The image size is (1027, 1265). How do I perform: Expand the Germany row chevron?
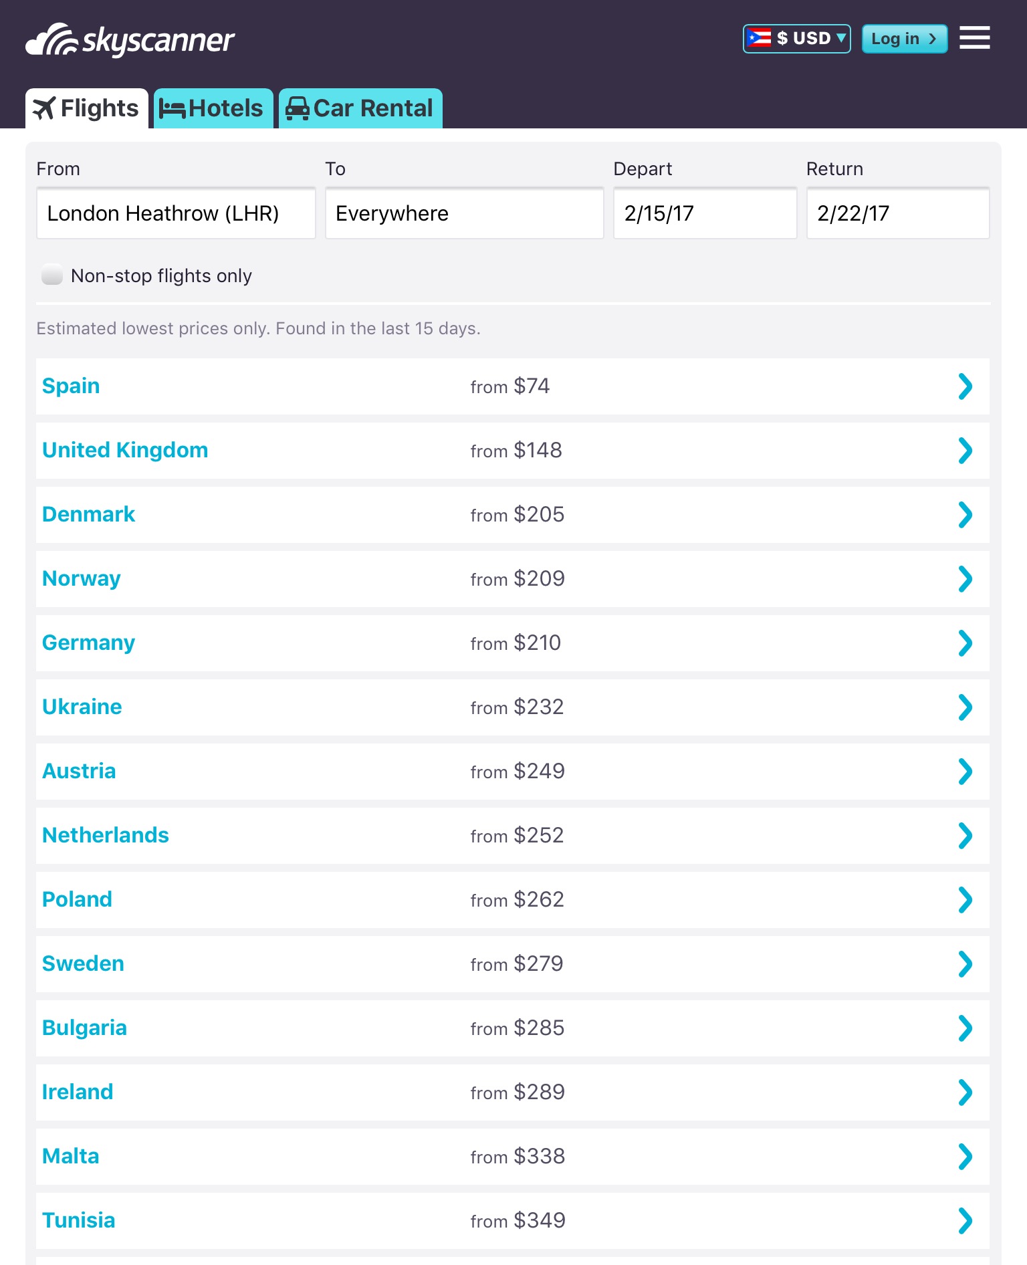(965, 643)
